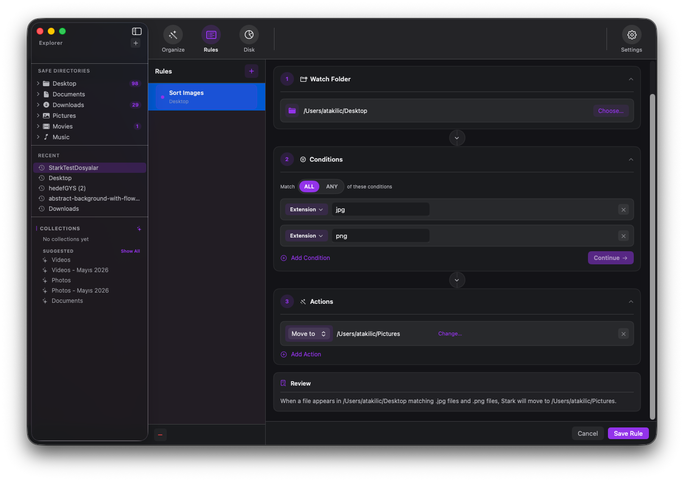Click the arrow below Watch Folder
Screen dimensions: 684x481
(x=457, y=138)
